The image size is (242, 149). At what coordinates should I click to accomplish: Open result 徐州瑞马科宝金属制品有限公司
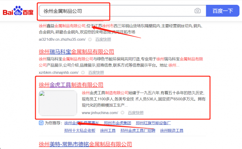pos(76,52)
